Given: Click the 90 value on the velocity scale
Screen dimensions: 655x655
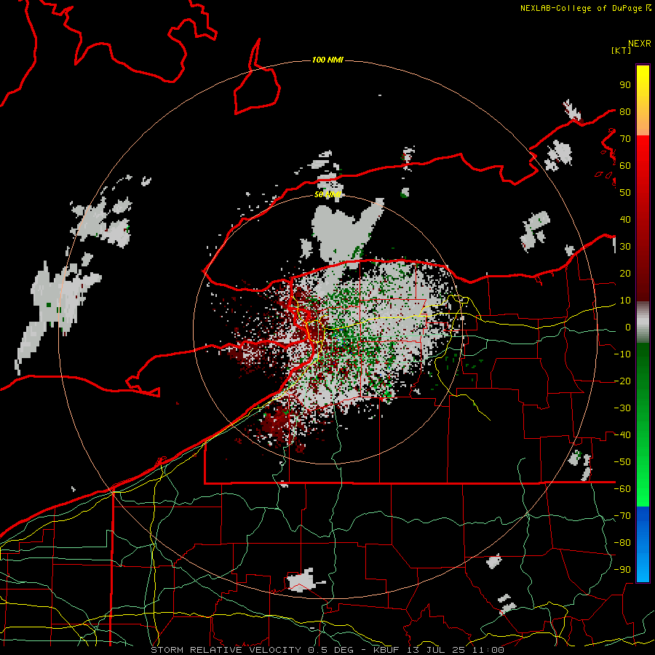Looking at the screenshot, I should 625,85.
